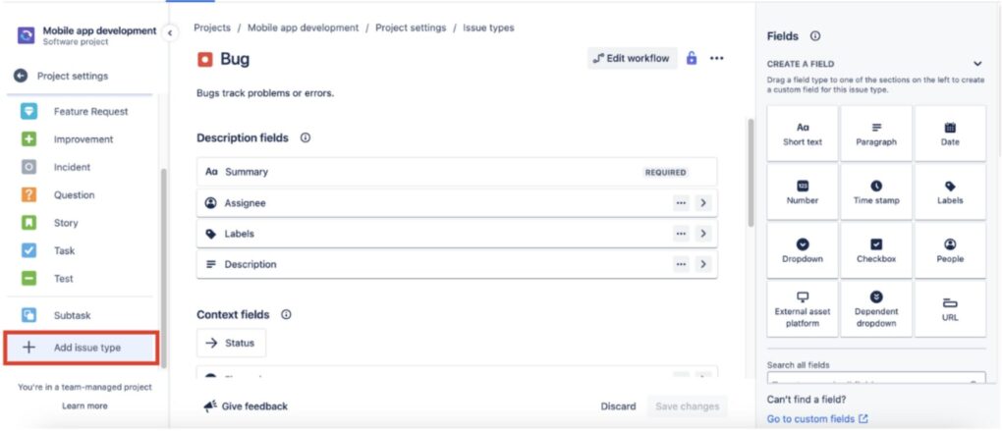
Task: Click the green Improvement plus icon
Action: [x=28, y=139]
